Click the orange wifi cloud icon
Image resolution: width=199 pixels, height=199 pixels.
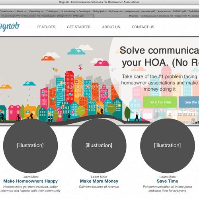tap(48, 58)
